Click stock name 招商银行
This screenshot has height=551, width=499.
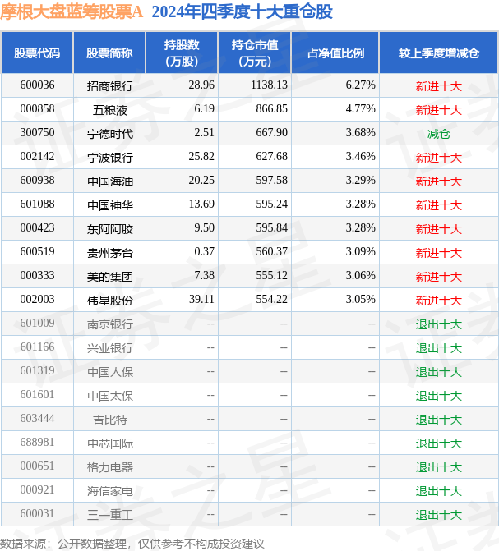coord(110,85)
